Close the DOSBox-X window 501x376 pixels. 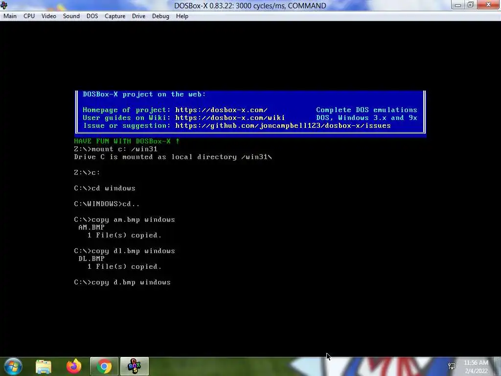click(x=488, y=5)
